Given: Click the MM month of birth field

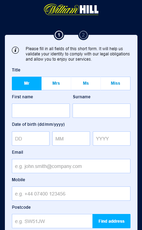Looking at the screenshot, I should (x=71, y=138).
